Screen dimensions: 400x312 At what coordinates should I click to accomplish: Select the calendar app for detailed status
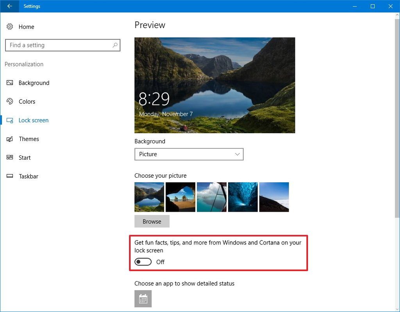pos(143,299)
